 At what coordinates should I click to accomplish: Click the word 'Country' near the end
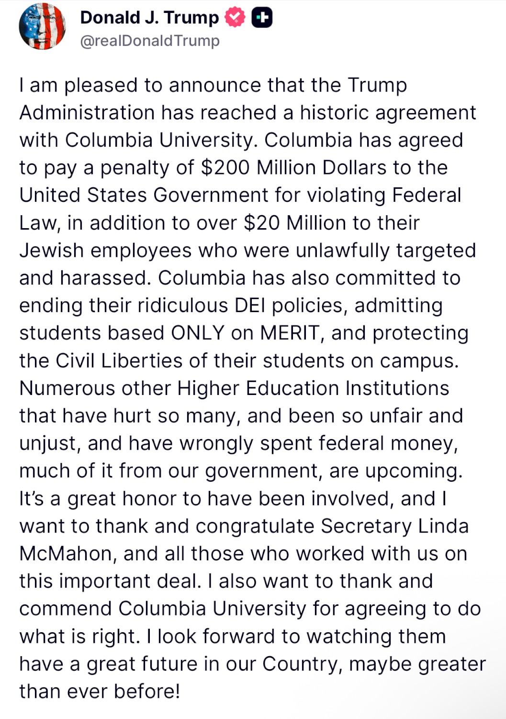click(x=302, y=664)
